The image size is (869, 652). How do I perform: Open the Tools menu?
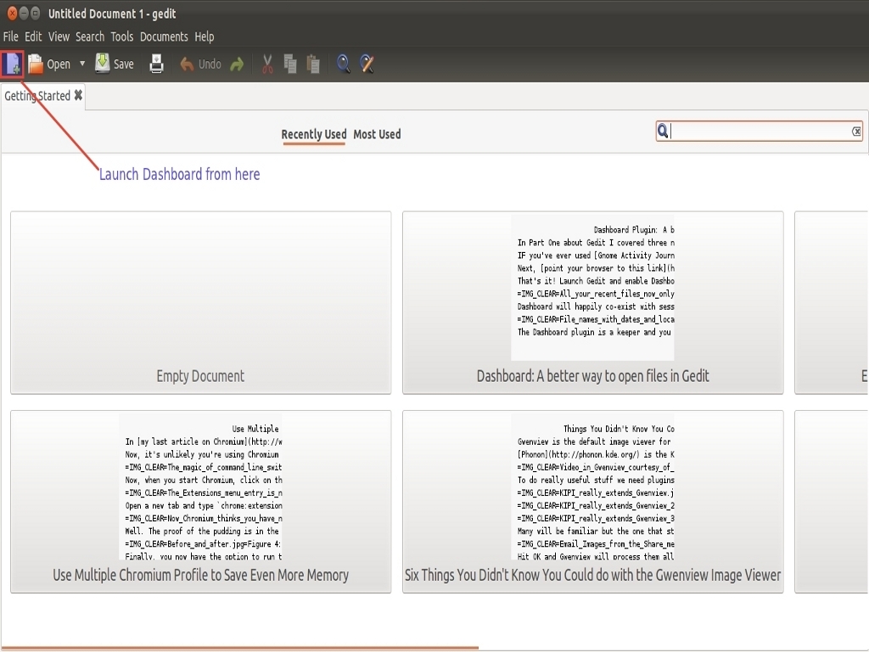click(122, 37)
